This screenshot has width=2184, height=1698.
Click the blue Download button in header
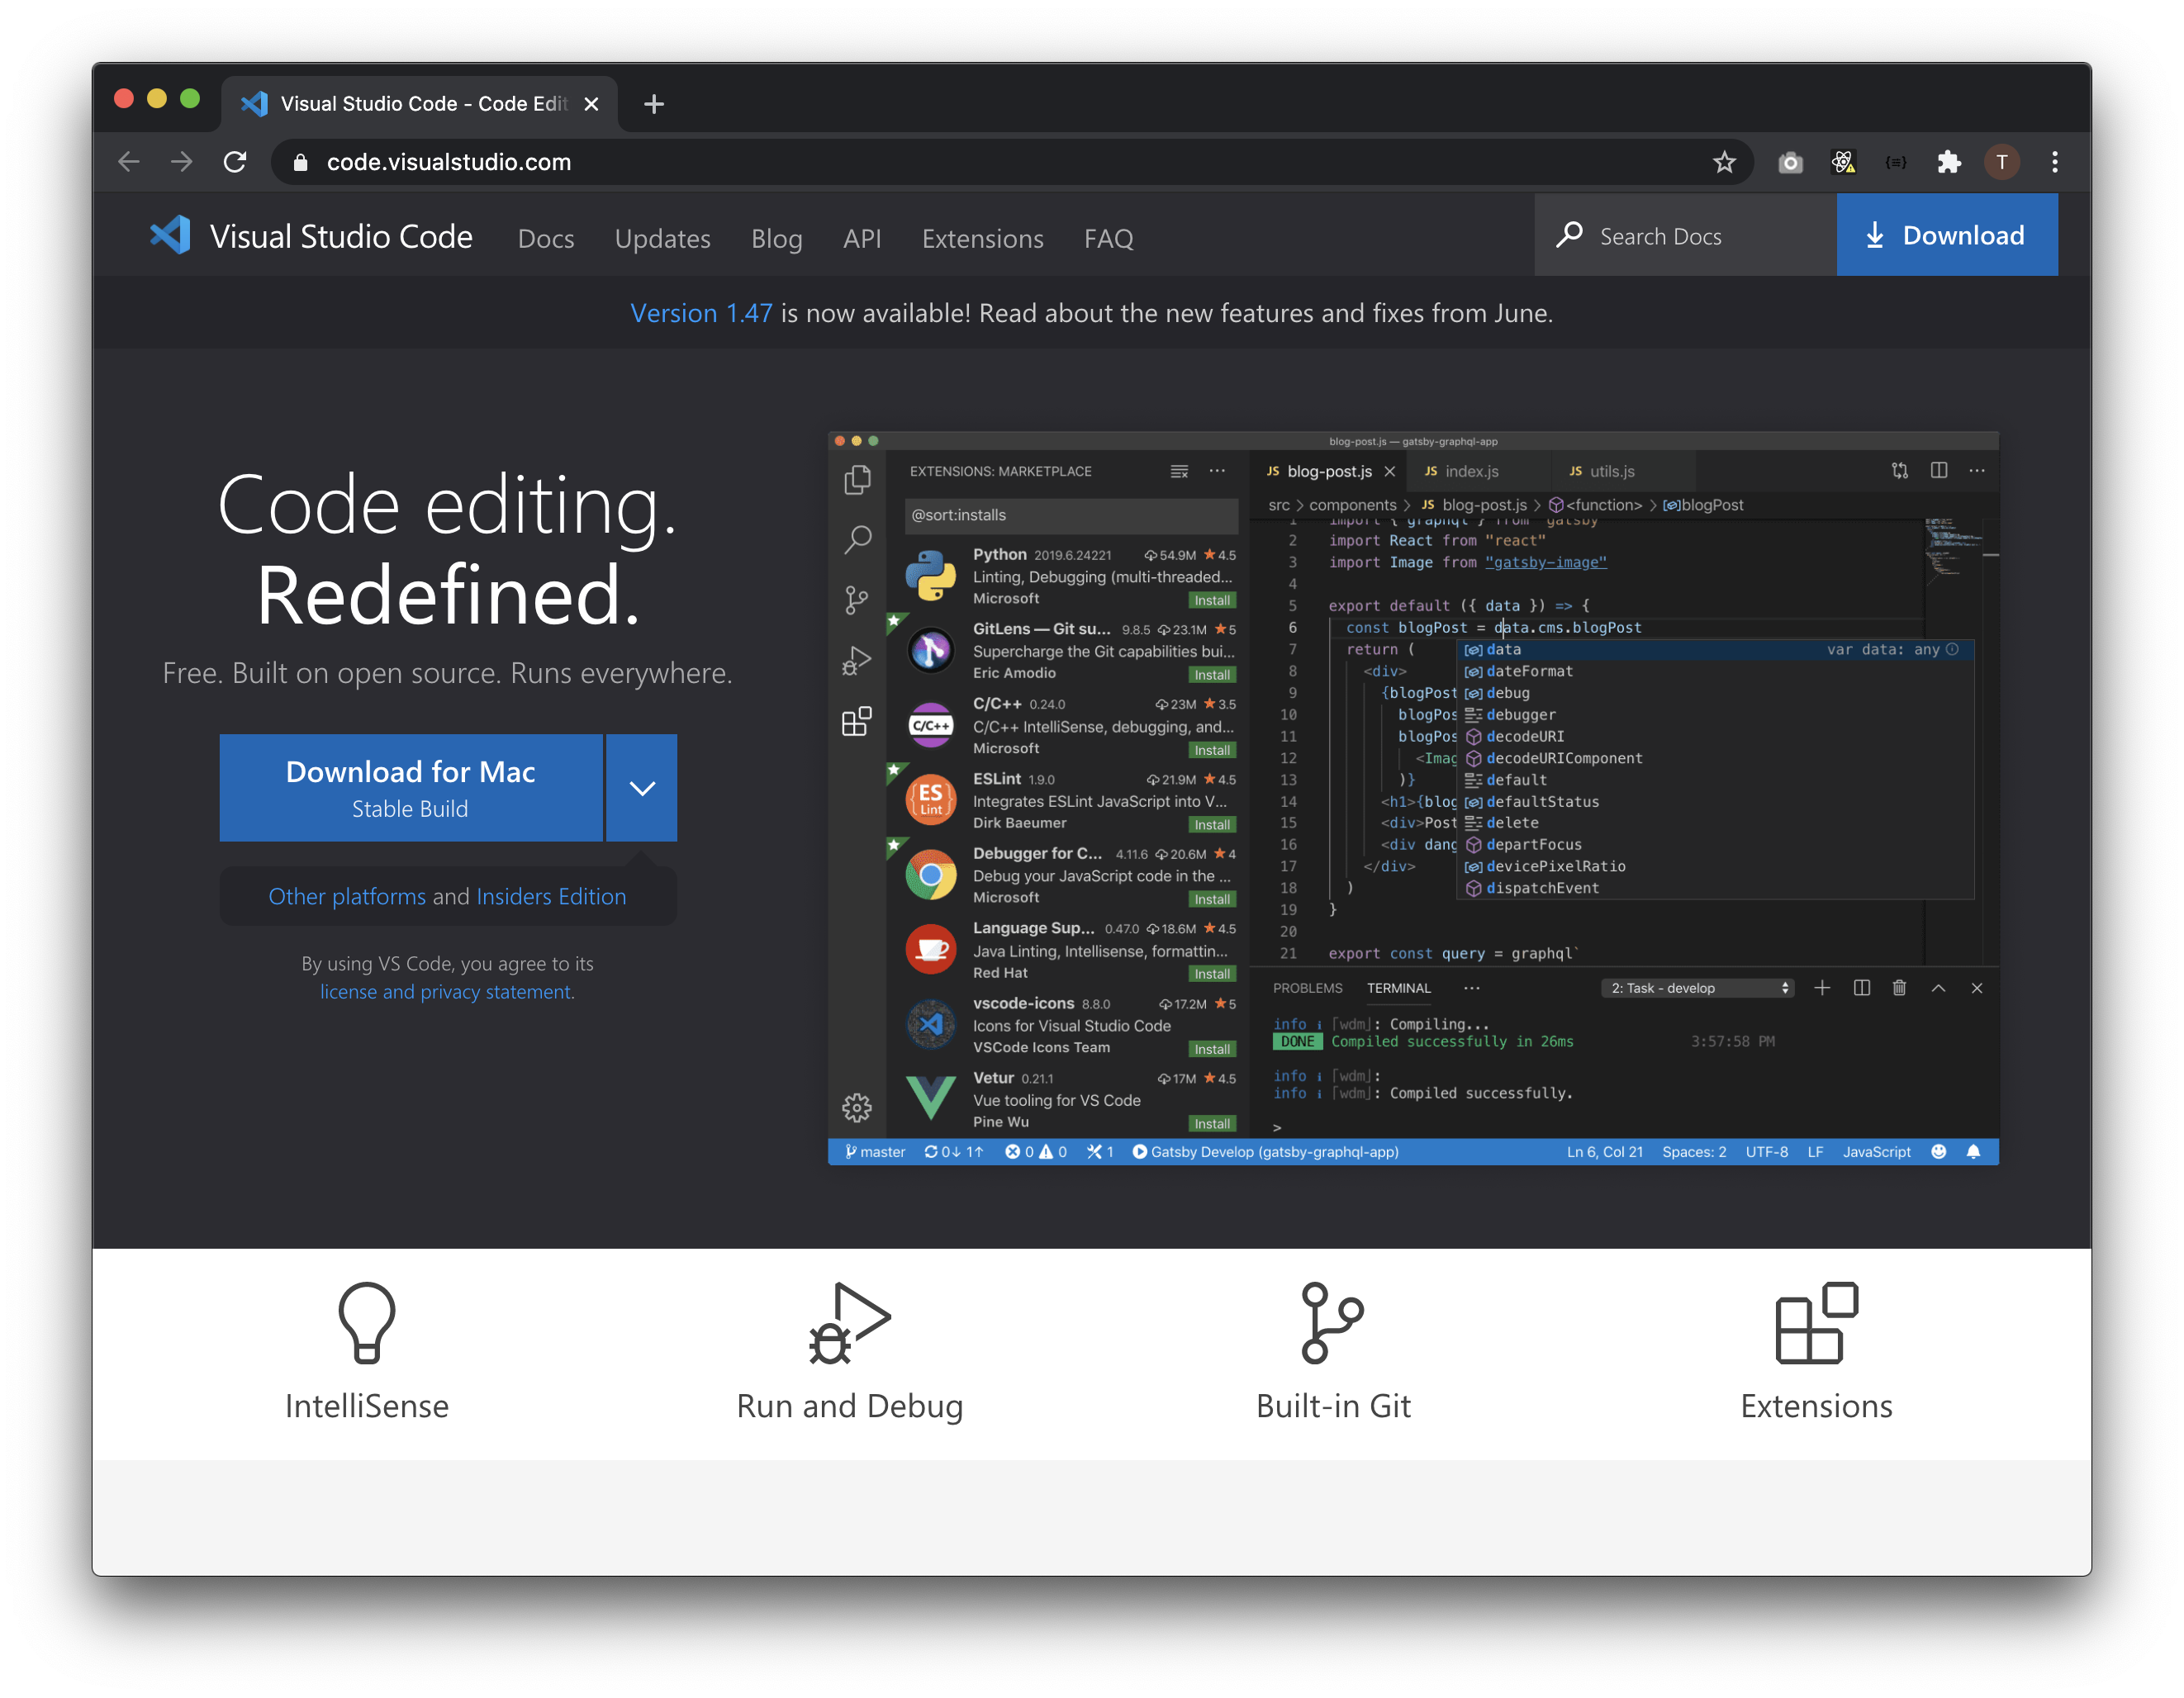[x=1947, y=235]
